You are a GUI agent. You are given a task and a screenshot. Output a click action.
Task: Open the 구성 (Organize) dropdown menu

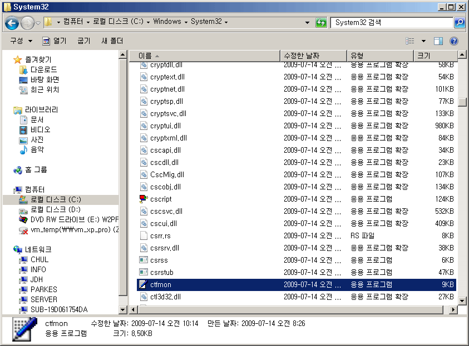tap(21, 41)
